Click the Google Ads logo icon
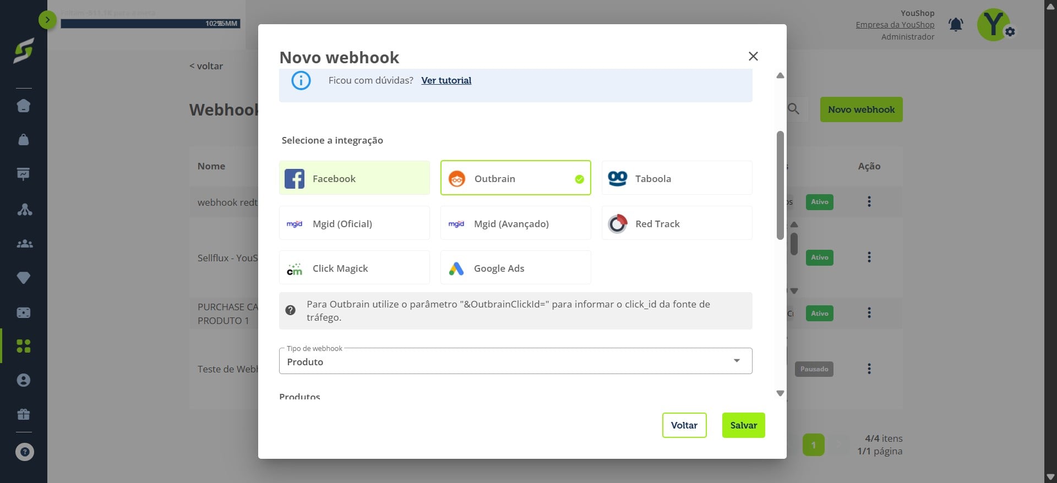 456,268
